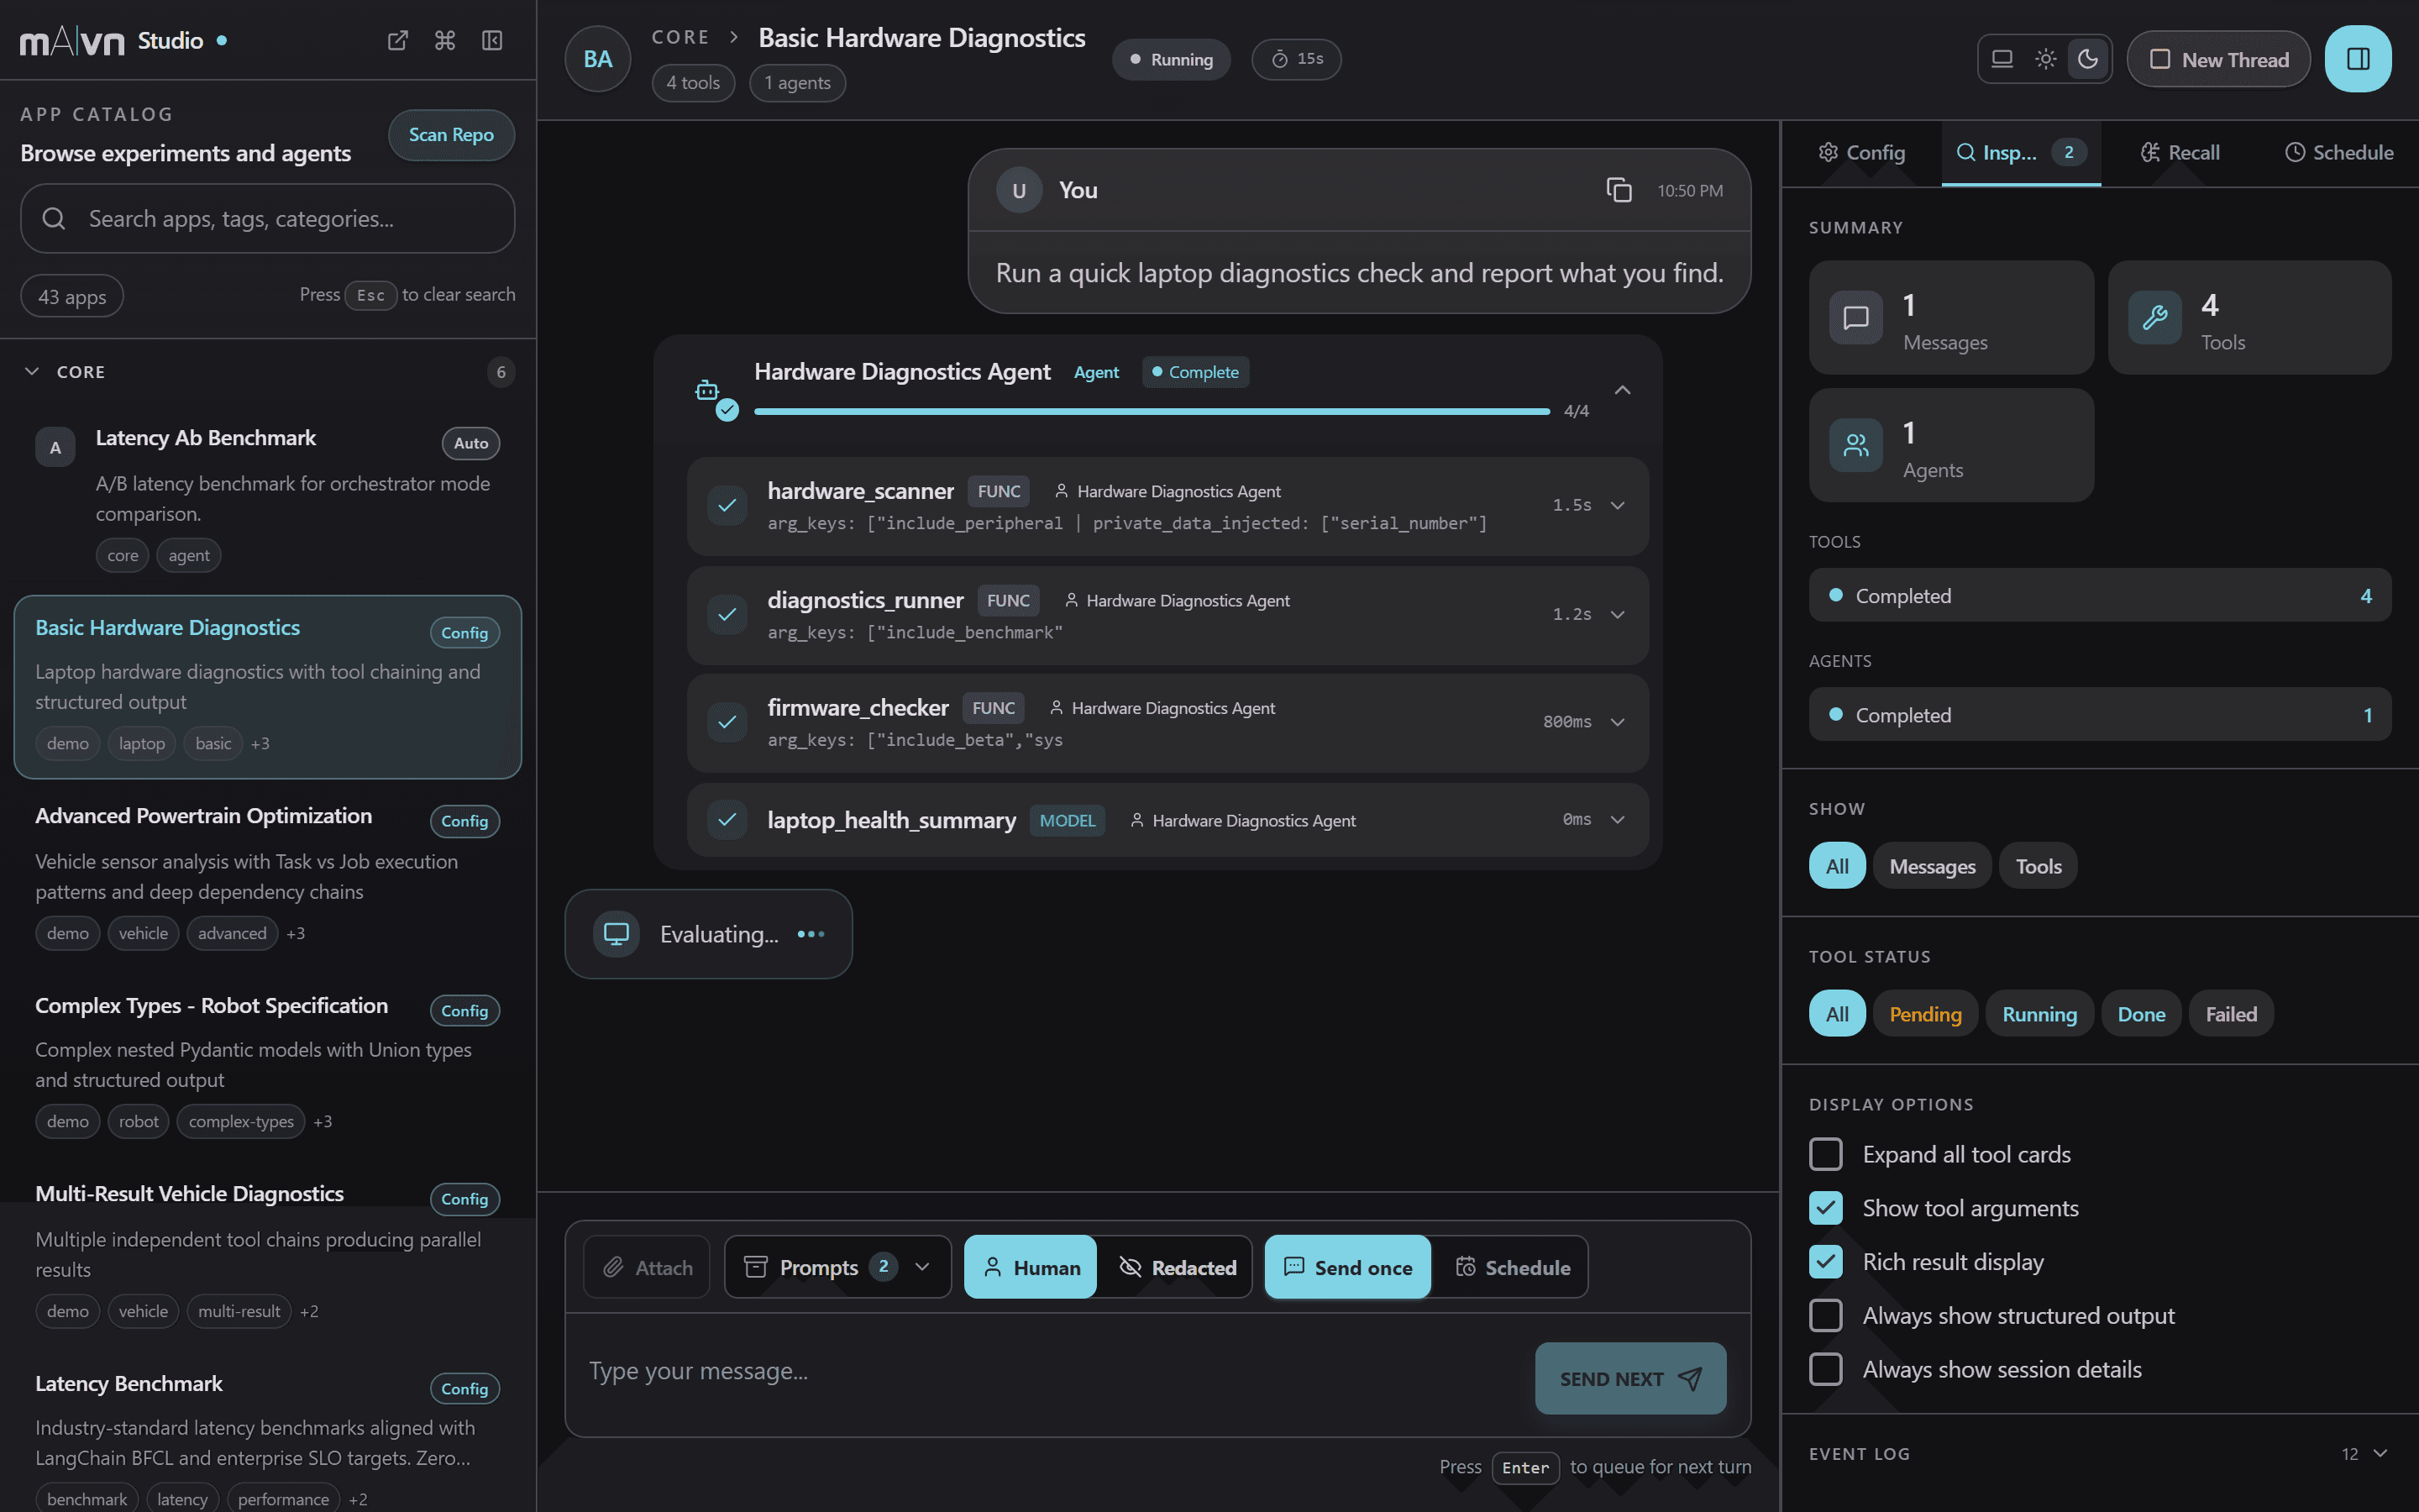The height and width of the screenshot is (1512, 2419).
Task: Switch to the Schedule tab in right panel
Action: [2339, 152]
